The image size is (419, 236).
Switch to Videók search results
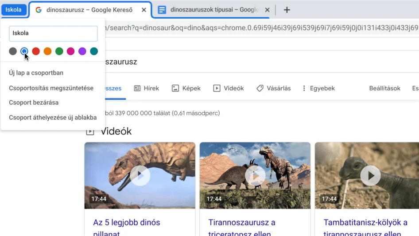[x=229, y=88]
